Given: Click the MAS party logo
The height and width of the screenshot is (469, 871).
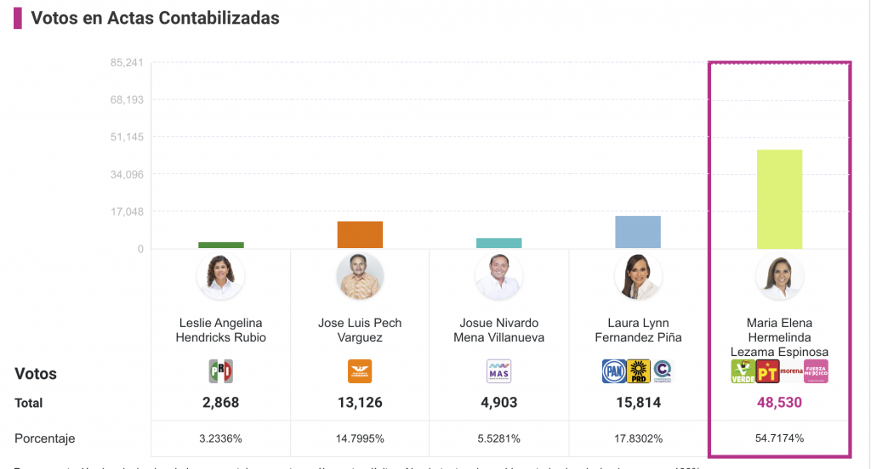Looking at the screenshot, I should pyautogui.click(x=498, y=371).
